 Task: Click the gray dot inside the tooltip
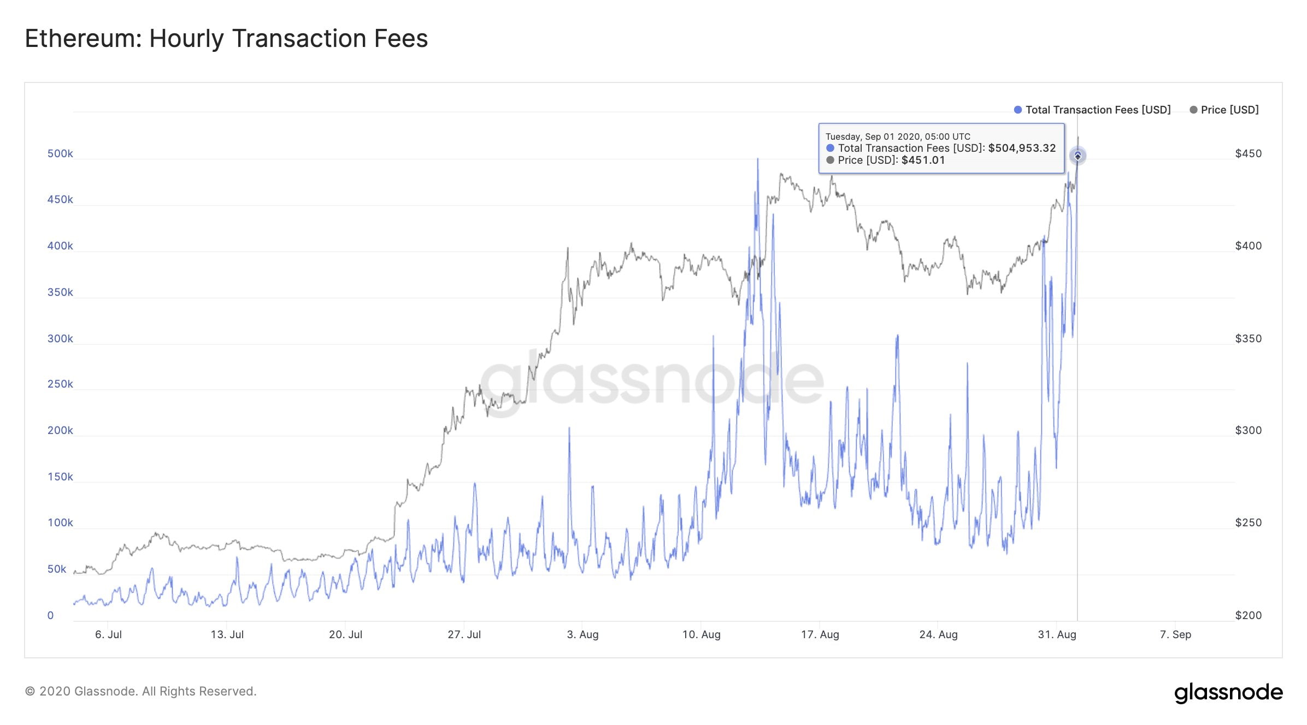tap(830, 160)
